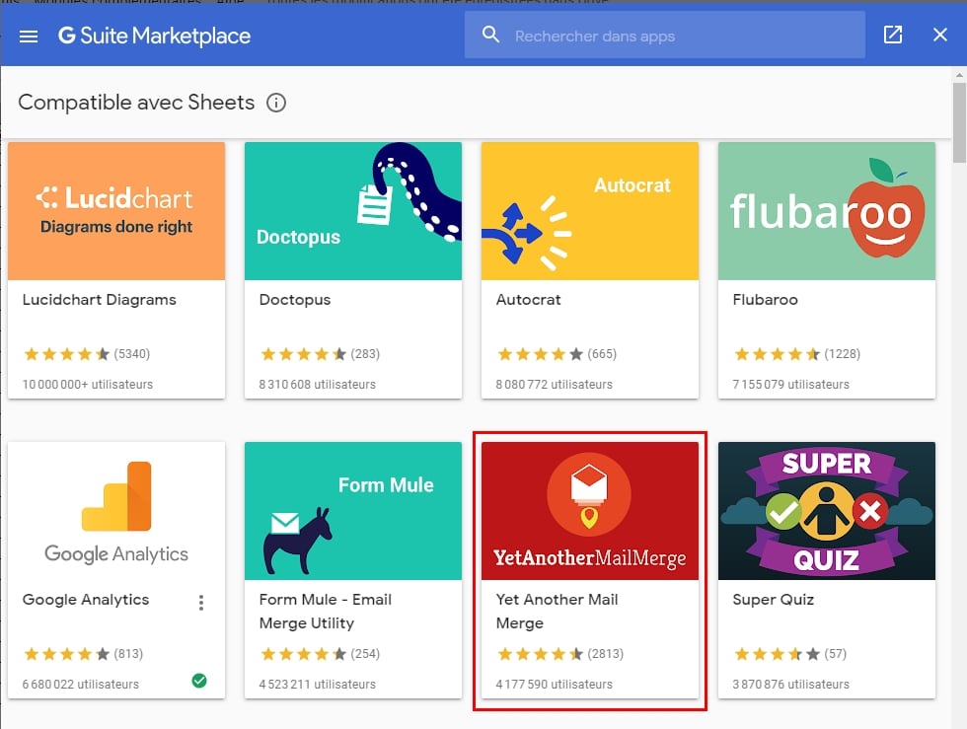Click the info icon beside Compatible avec Sheets

pyautogui.click(x=276, y=103)
